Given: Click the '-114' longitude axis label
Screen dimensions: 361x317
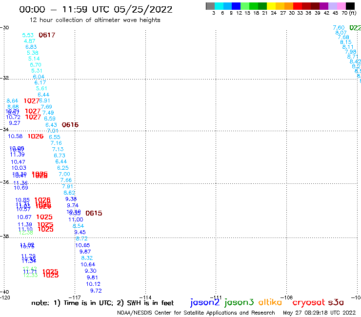Looking at the screenshot, I should [145, 297].
